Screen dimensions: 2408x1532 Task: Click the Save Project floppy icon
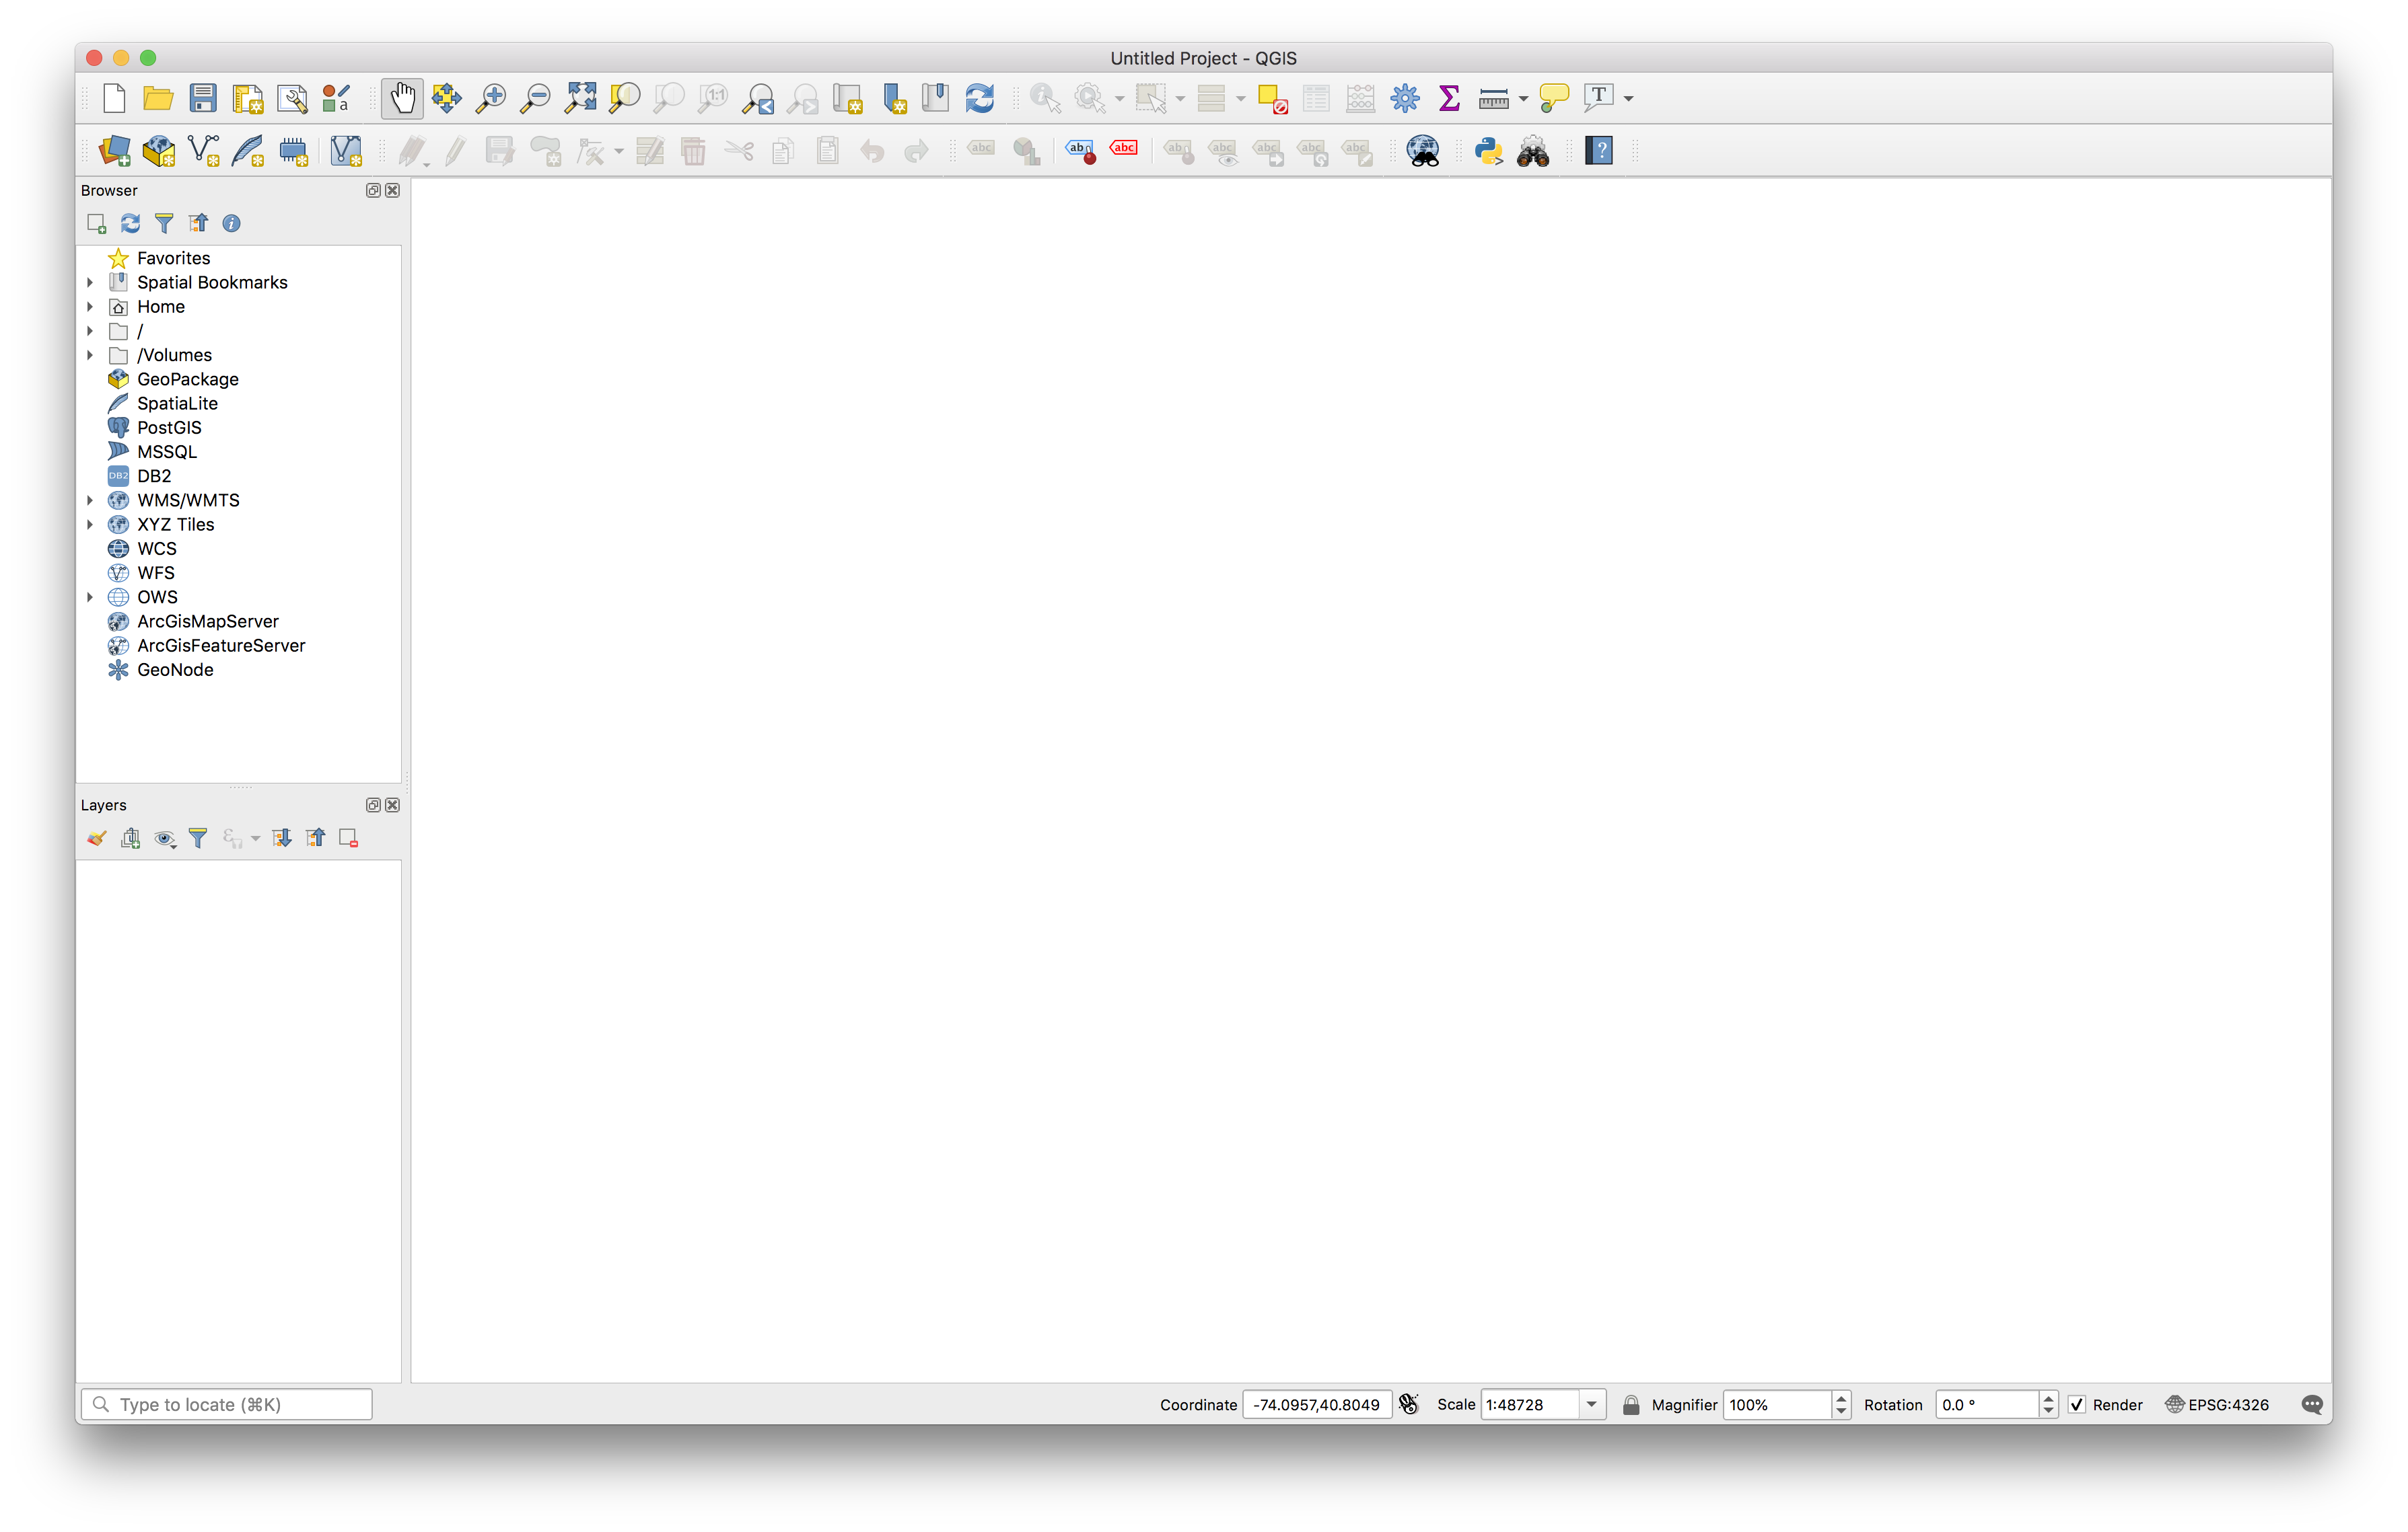pyautogui.click(x=203, y=98)
